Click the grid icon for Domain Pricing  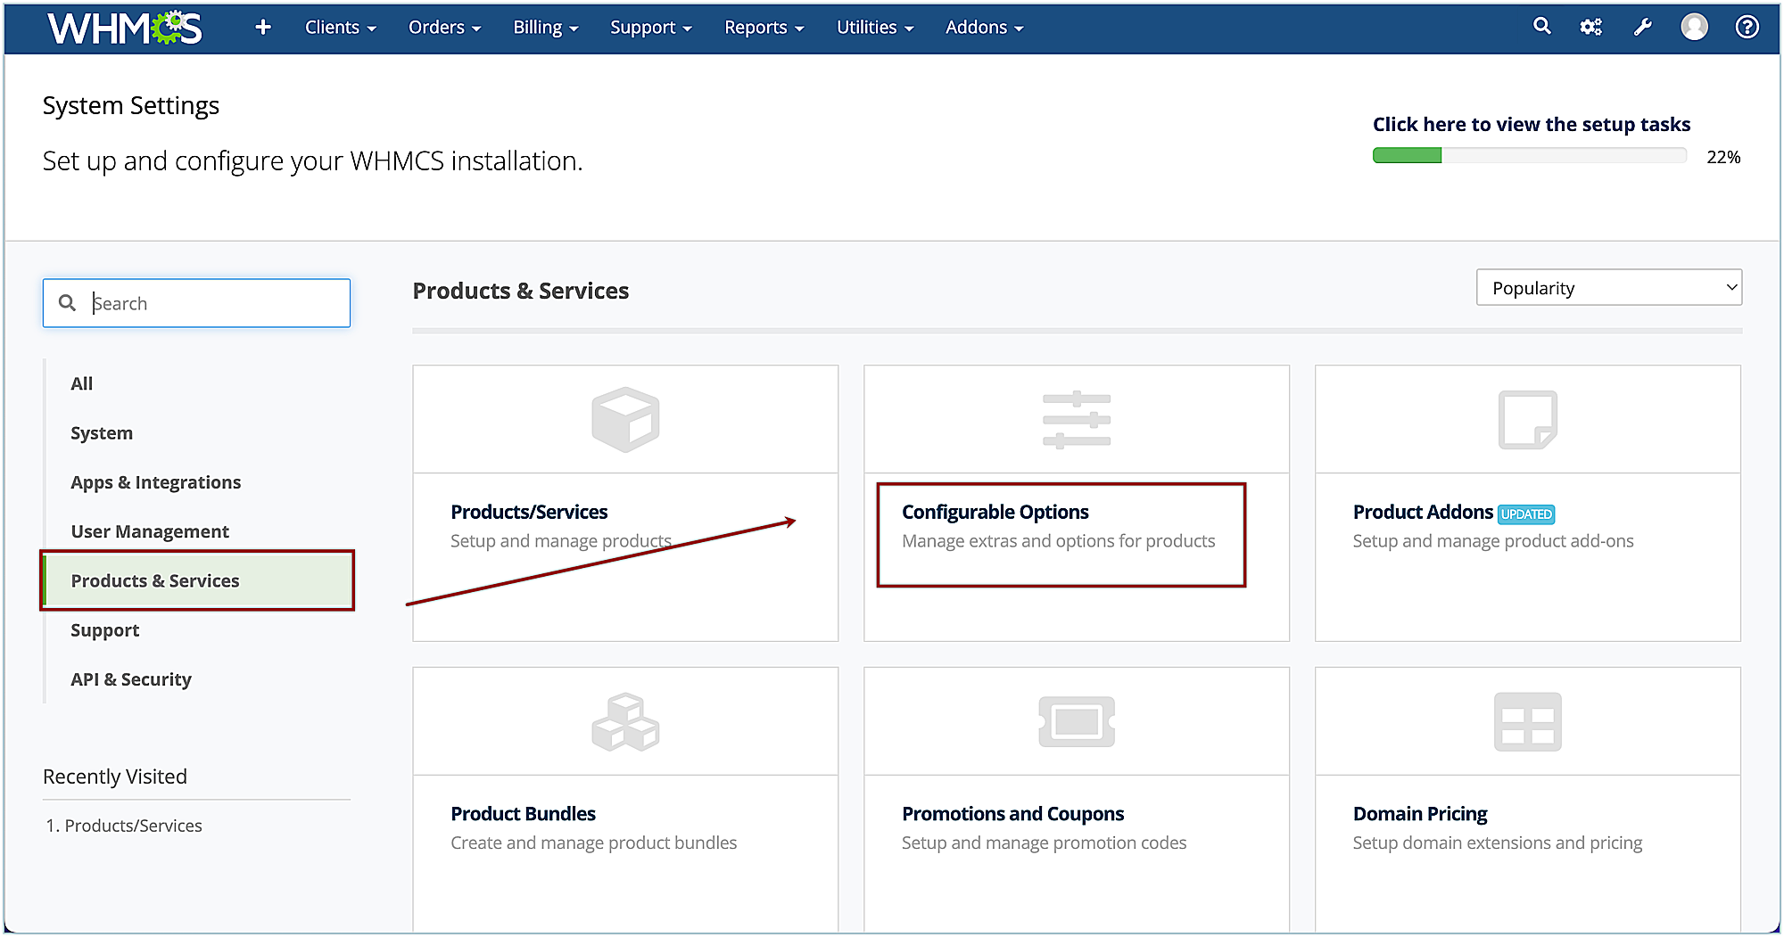coord(1527,721)
